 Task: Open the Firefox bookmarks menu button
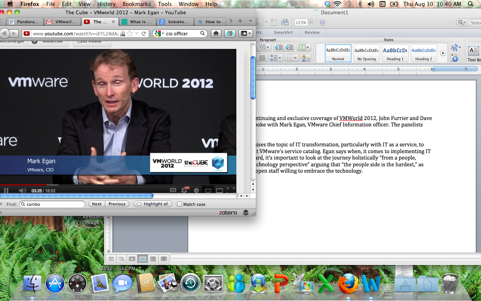245,33
